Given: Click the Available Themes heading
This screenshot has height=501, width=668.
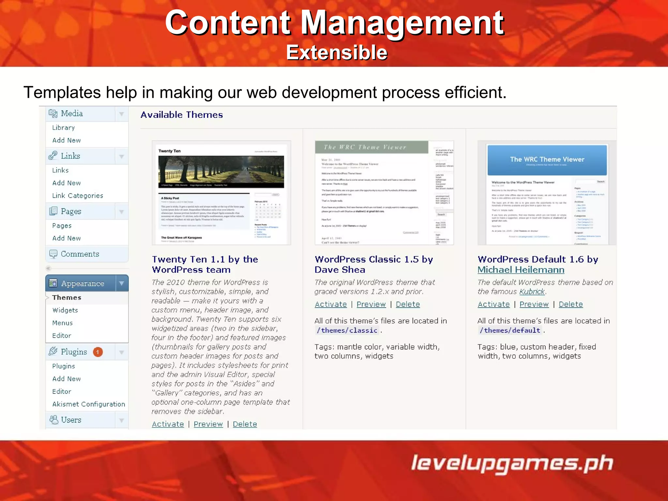Looking at the screenshot, I should (182, 115).
